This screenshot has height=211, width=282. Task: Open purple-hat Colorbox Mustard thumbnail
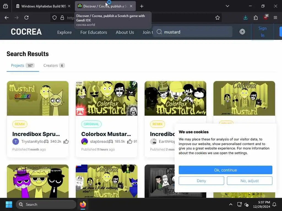tap(38, 181)
